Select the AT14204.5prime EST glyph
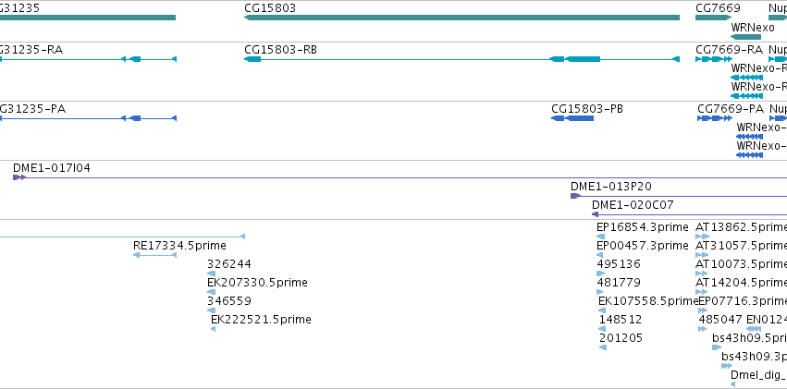Image resolution: width=787 pixels, height=389 pixels. click(x=702, y=292)
